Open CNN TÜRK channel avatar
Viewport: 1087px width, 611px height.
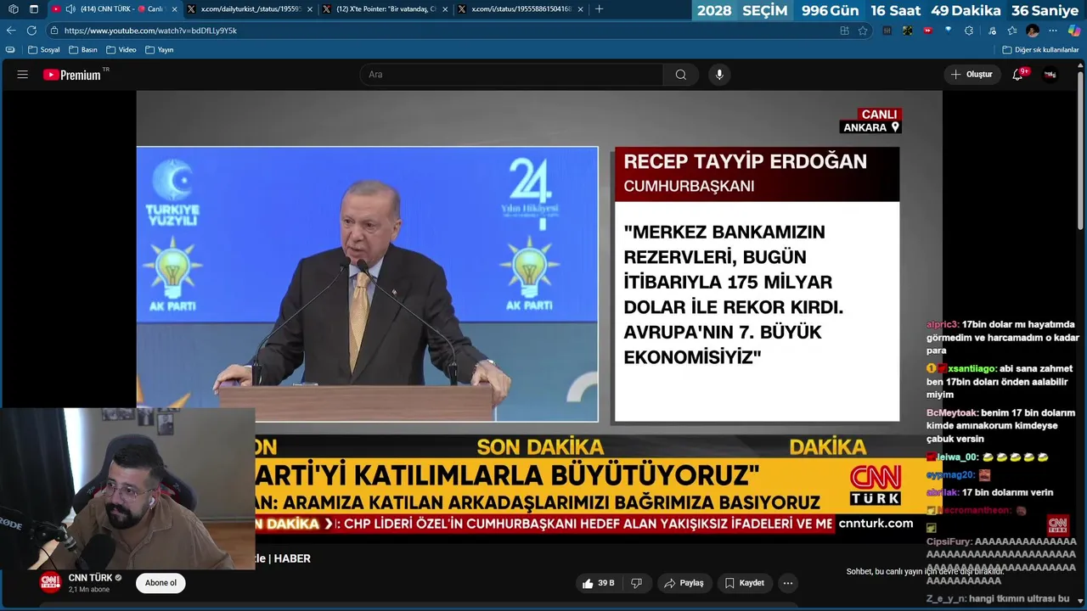pos(51,583)
